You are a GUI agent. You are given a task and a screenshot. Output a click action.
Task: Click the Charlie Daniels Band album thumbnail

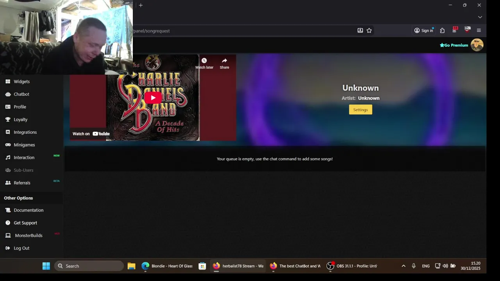153,98
